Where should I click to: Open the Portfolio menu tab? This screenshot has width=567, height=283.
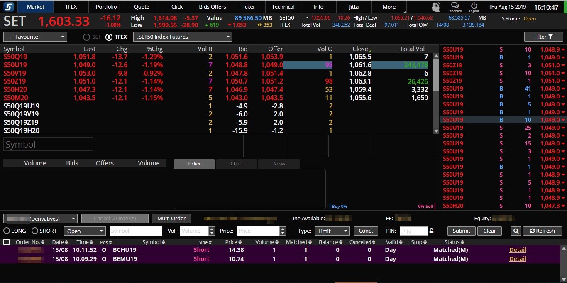(106, 7)
